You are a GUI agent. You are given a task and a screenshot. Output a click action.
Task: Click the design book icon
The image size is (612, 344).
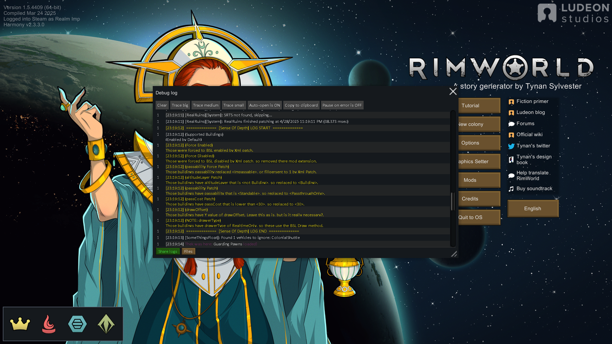point(511,160)
